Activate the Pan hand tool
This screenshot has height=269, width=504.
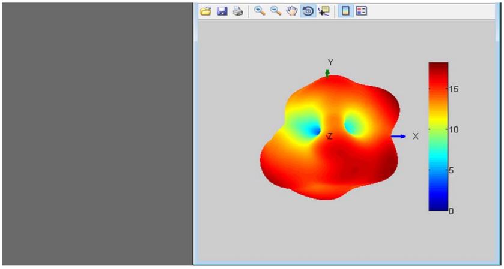(292, 11)
